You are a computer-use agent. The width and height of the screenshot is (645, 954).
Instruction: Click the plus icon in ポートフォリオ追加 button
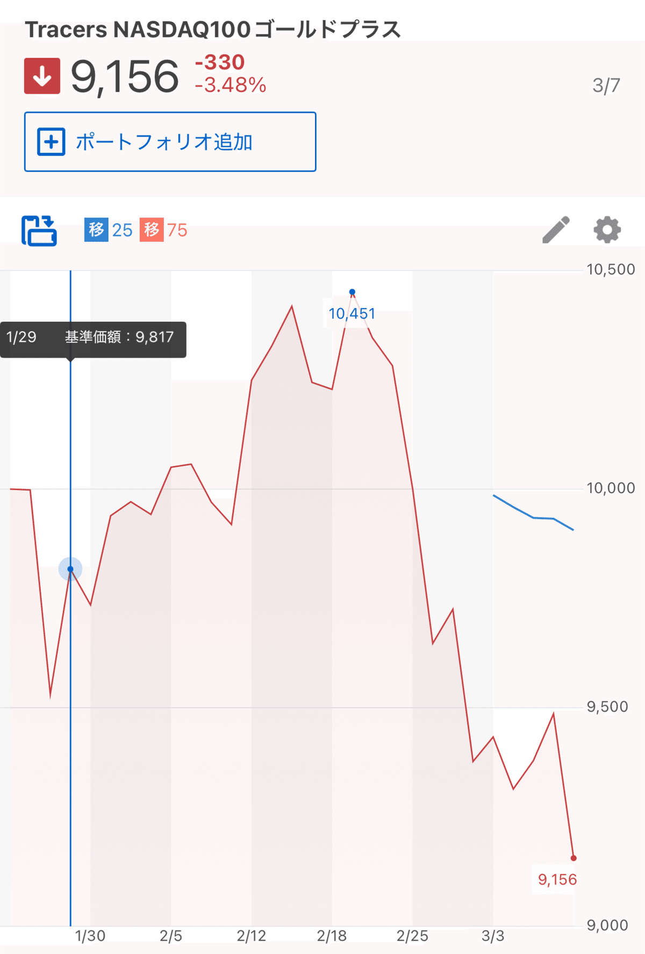click(x=51, y=142)
